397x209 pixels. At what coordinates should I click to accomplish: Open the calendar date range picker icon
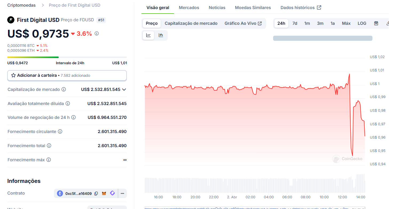click(x=376, y=23)
